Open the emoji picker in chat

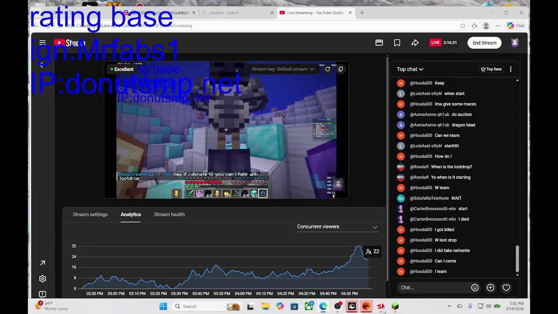(475, 287)
